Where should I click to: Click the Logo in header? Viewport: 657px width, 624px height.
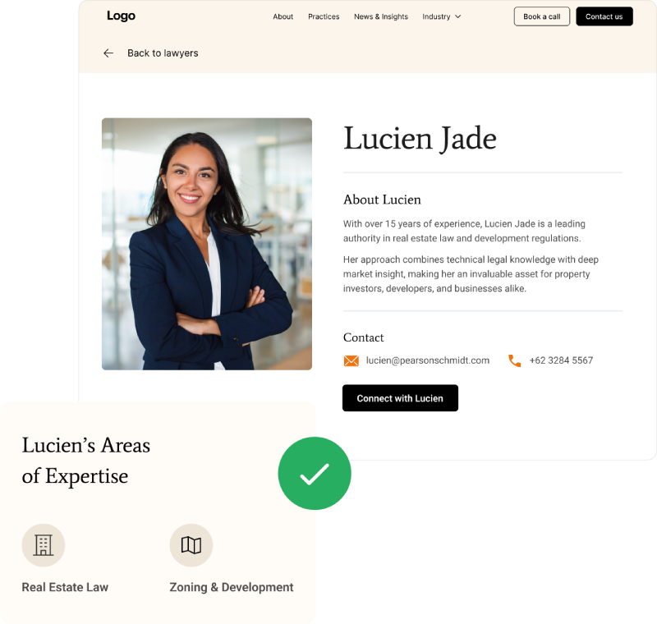[121, 16]
